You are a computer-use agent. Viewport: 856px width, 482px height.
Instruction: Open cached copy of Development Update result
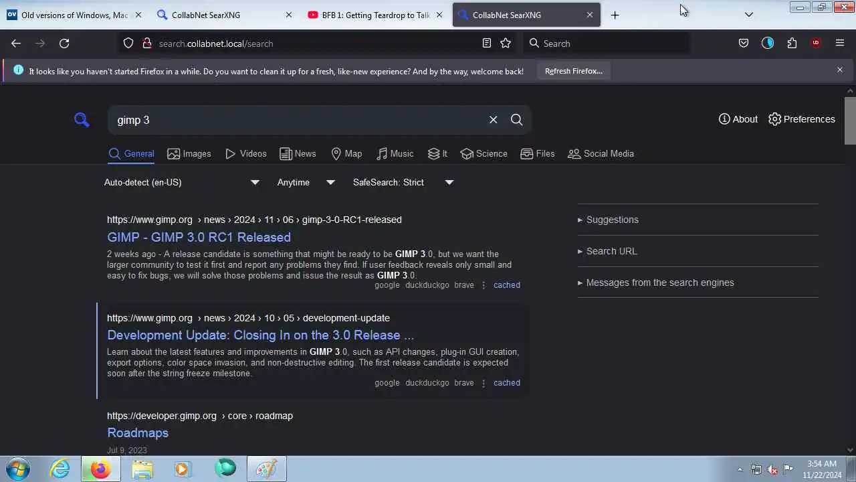(x=506, y=383)
